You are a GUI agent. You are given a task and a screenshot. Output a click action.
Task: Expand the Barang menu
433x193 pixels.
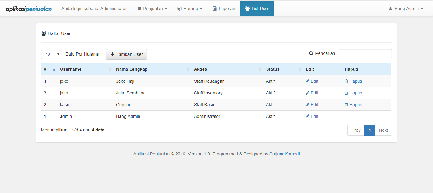point(190,9)
